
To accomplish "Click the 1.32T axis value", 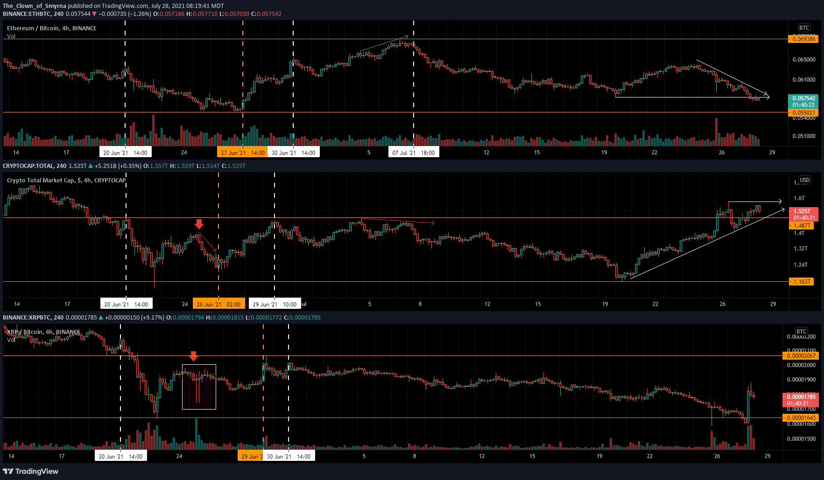I will click(801, 249).
